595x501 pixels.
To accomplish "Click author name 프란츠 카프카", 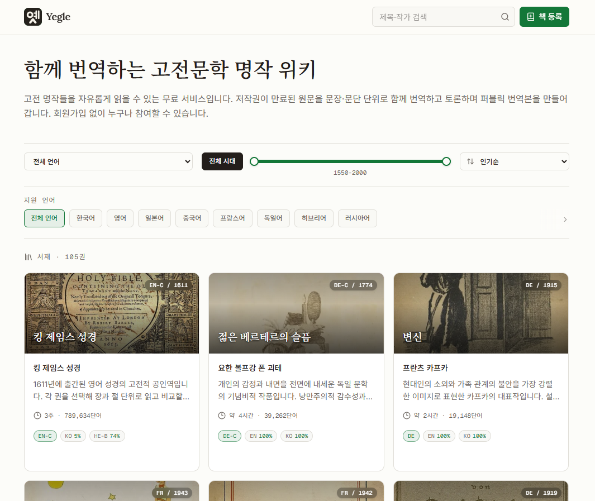I will click(x=425, y=368).
